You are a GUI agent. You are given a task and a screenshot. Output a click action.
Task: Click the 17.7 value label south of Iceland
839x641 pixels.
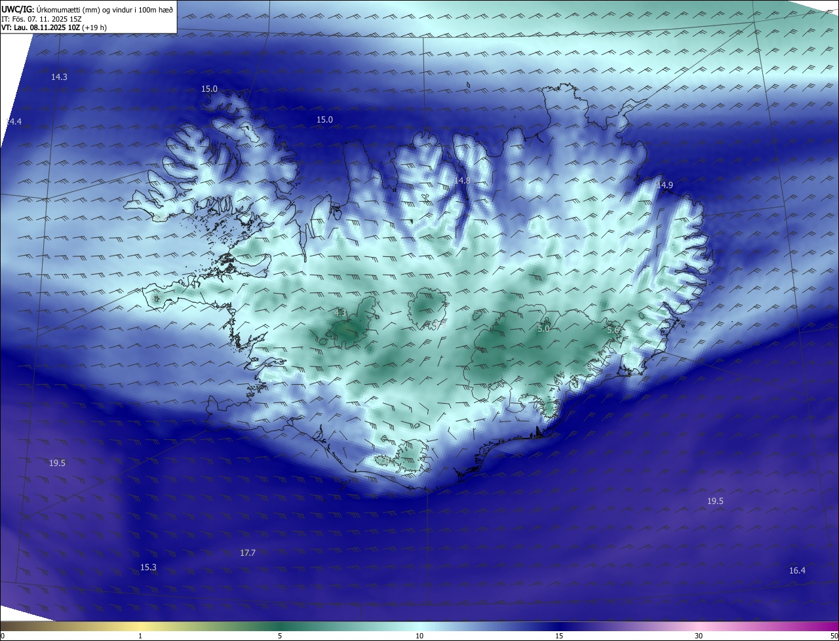[x=247, y=553]
